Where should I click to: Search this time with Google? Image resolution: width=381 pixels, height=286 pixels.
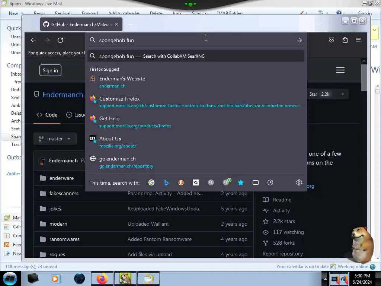click(151, 182)
